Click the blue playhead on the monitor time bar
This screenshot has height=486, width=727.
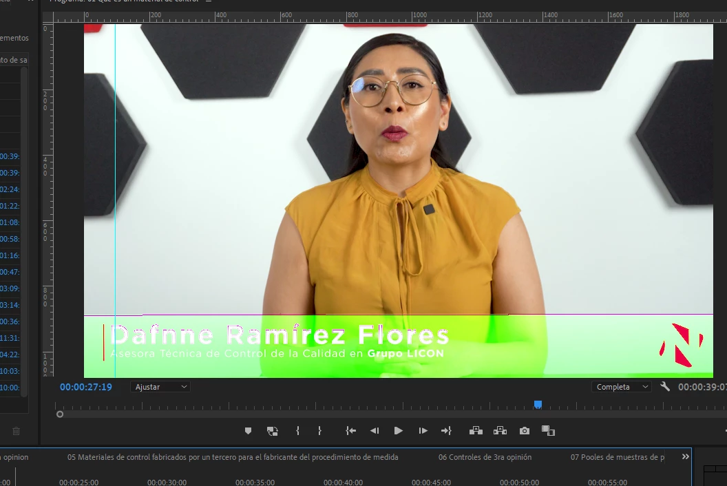click(x=538, y=404)
